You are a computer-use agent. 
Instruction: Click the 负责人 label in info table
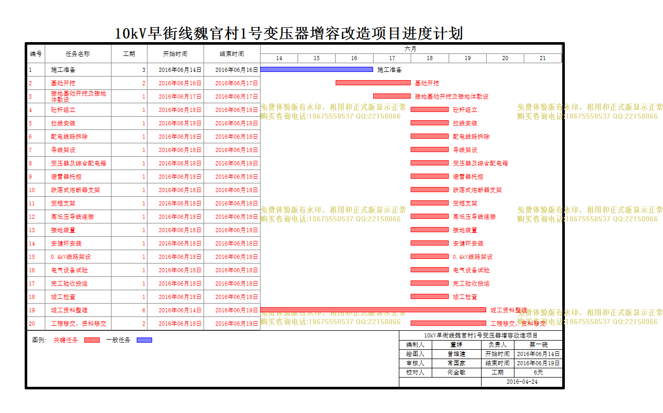(x=498, y=345)
